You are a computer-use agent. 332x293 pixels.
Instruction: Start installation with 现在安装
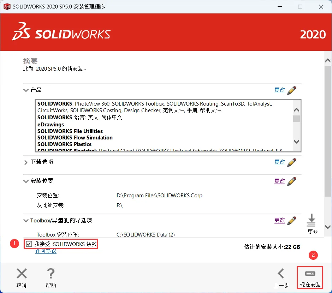310,277
